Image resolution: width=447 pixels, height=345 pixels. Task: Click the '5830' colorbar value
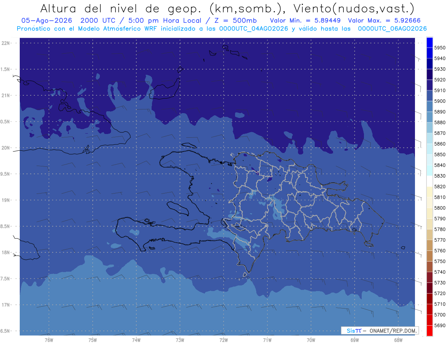click(x=440, y=176)
